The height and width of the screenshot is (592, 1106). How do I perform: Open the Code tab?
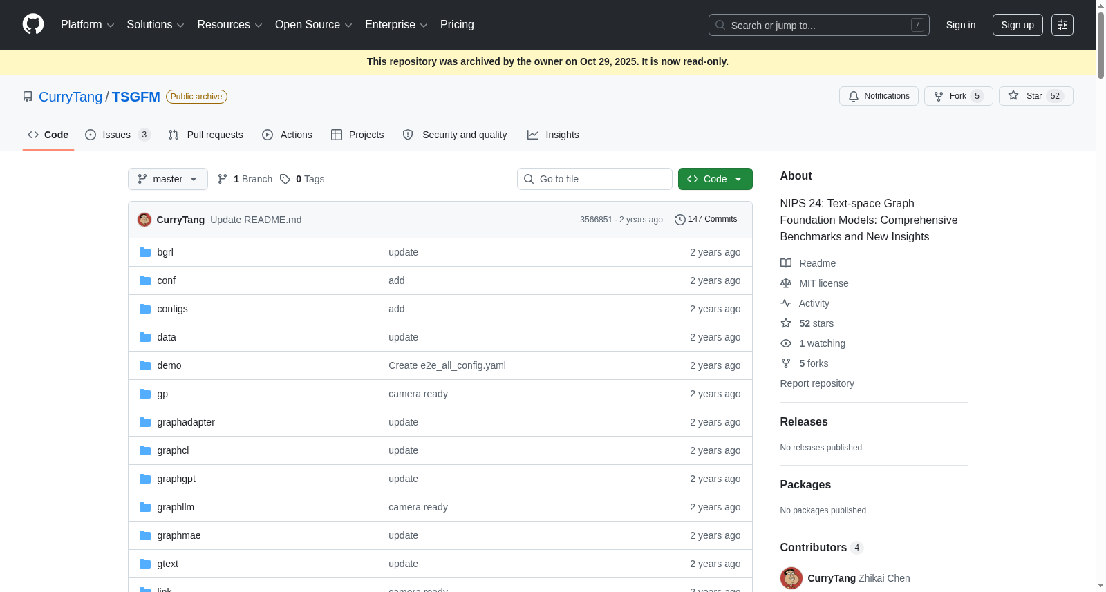(x=48, y=135)
